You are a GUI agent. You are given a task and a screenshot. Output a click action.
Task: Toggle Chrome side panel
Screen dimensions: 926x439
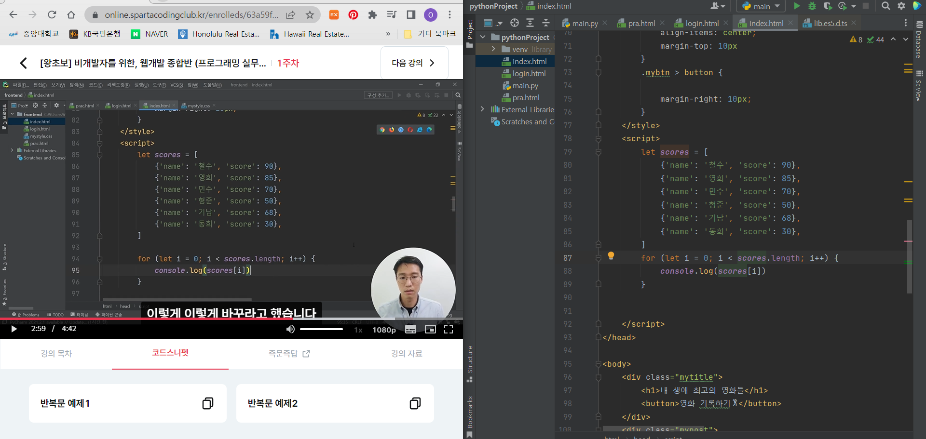point(411,15)
